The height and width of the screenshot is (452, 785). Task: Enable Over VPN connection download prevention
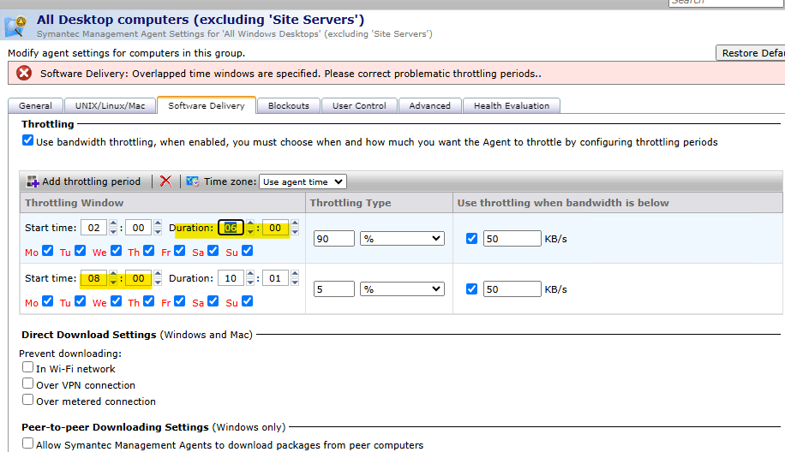[x=28, y=384]
